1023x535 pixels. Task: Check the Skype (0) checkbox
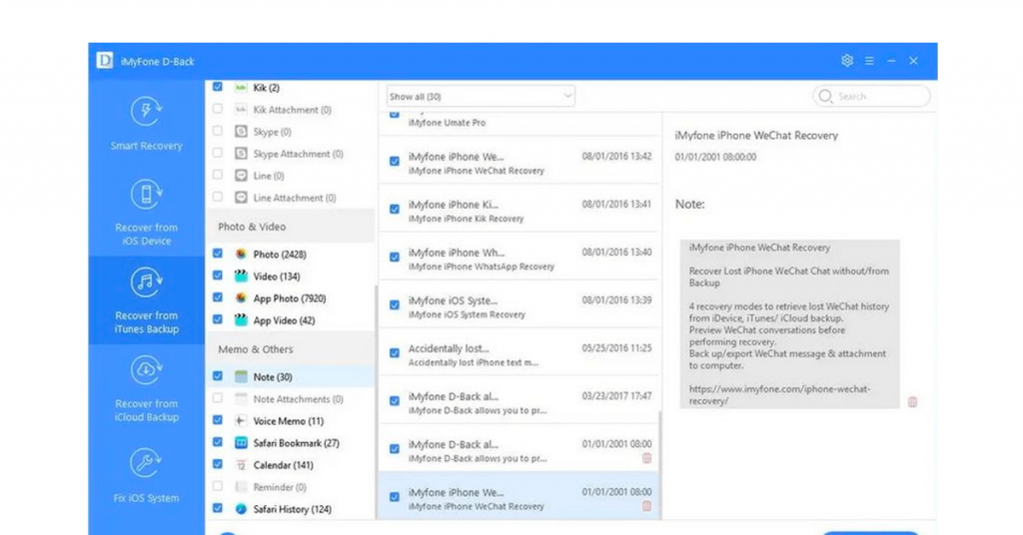(218, 131)
